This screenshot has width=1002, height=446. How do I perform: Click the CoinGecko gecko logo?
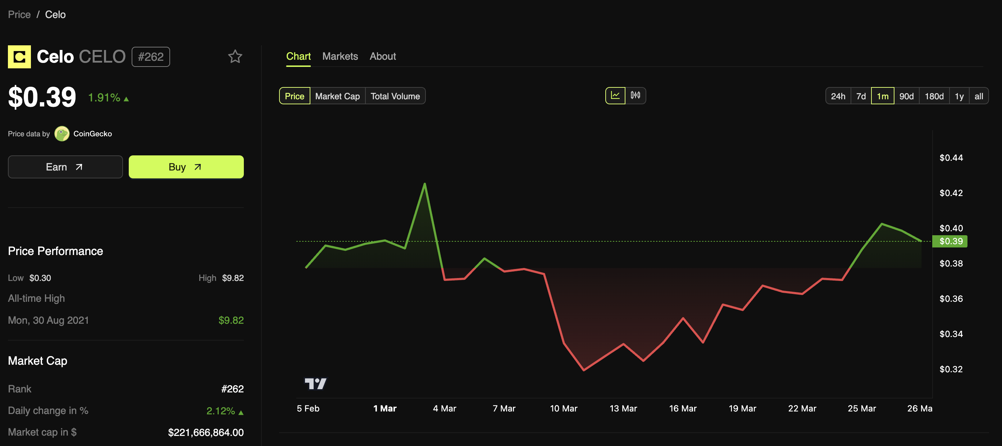62,134
